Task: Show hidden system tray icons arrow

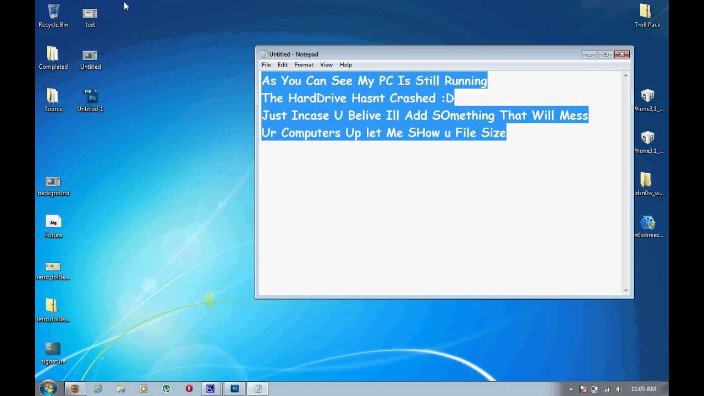Action: 570,389
